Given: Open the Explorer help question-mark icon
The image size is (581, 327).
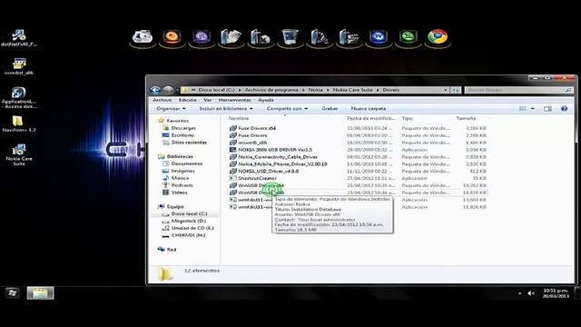Looking at the screenshot, I should click(564, 109).
